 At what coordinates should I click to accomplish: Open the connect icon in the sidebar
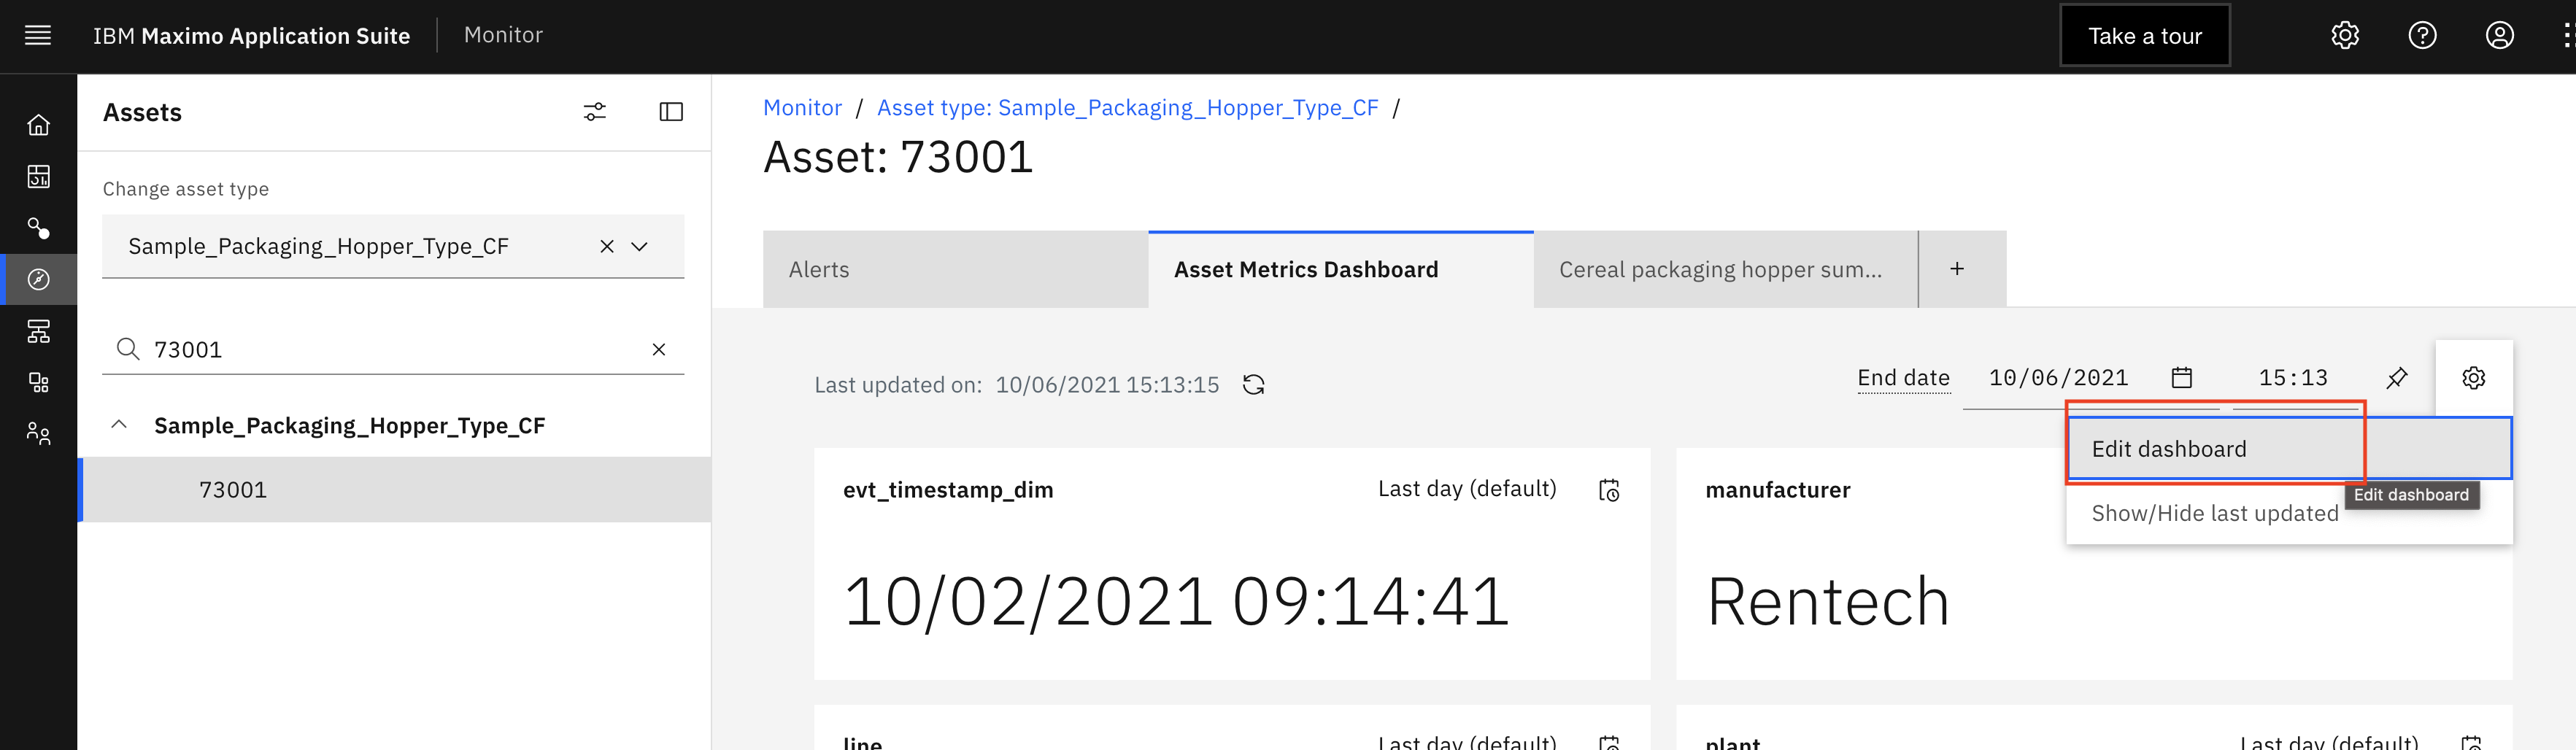click(38, 228)
